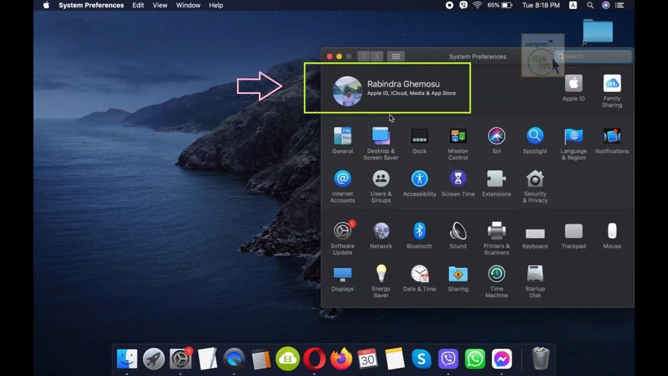Open Accessibility preferences
This screenshot has width=668, height=376.
(420, 183)
